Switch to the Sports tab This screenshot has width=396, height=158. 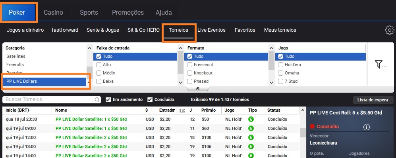tap(89, 12)
